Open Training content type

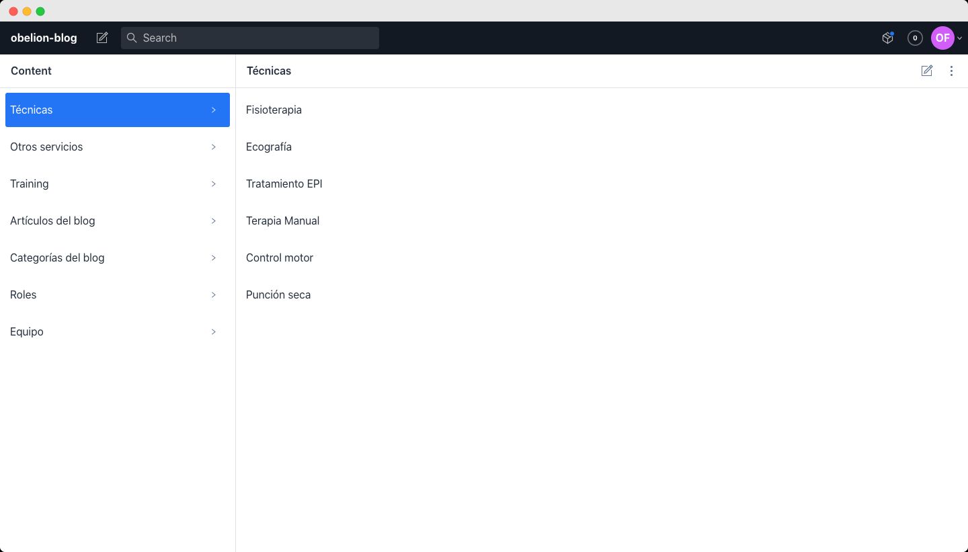(x=118, y=184)
